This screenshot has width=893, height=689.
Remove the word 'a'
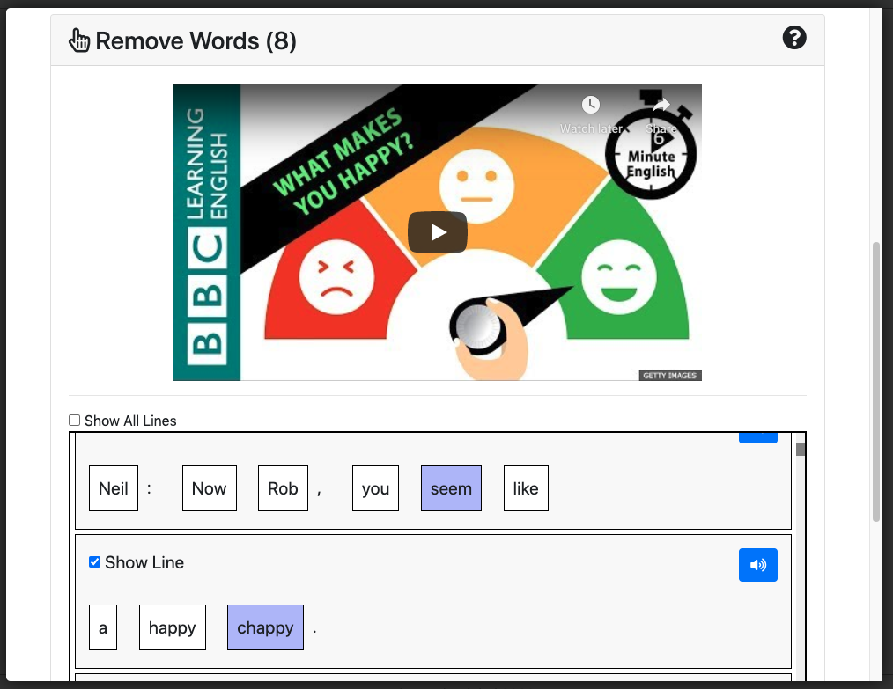(x=103, y=627)
